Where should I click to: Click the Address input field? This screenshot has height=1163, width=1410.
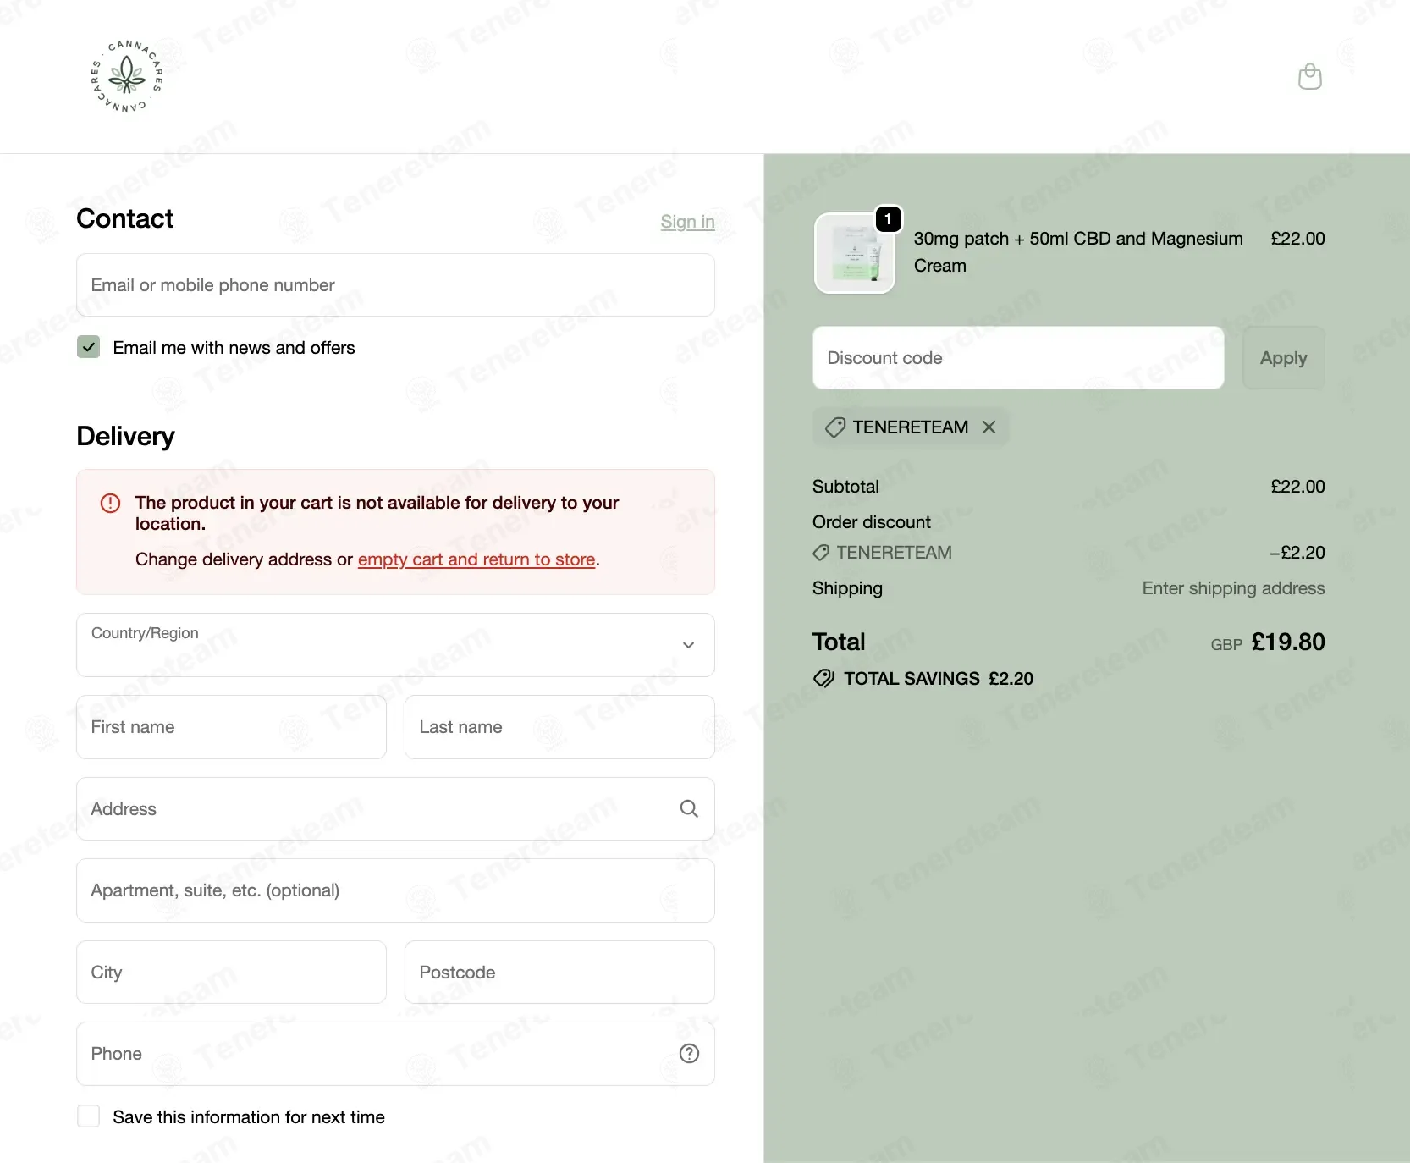tap(395, 809)
